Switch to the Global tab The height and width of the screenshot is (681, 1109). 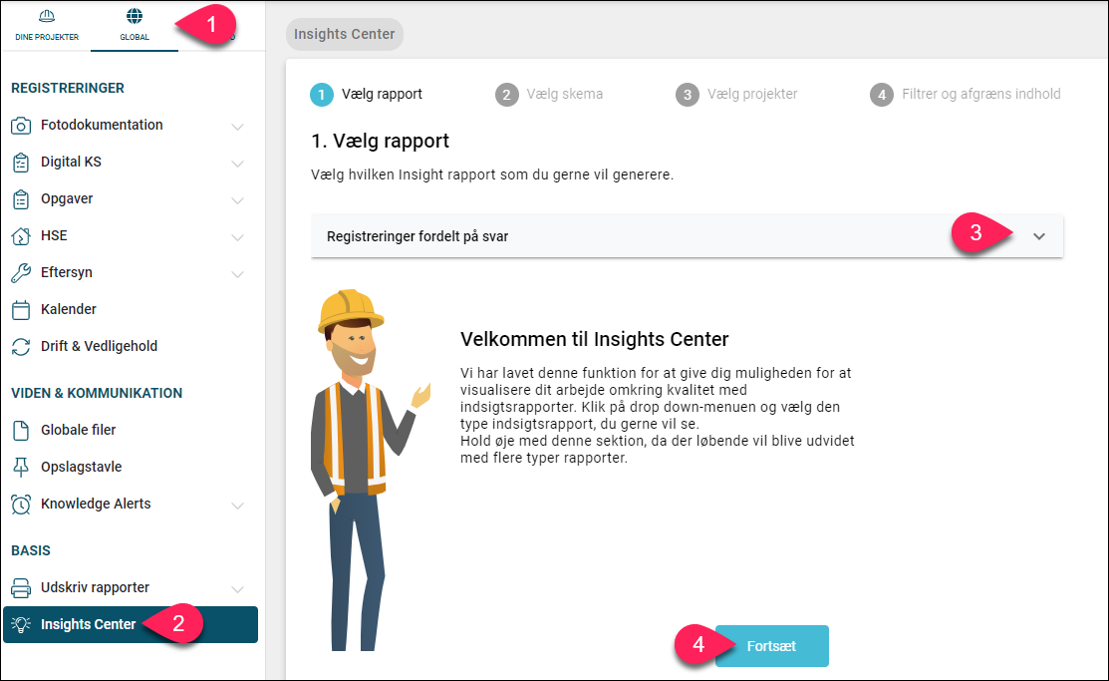[135, 26]
